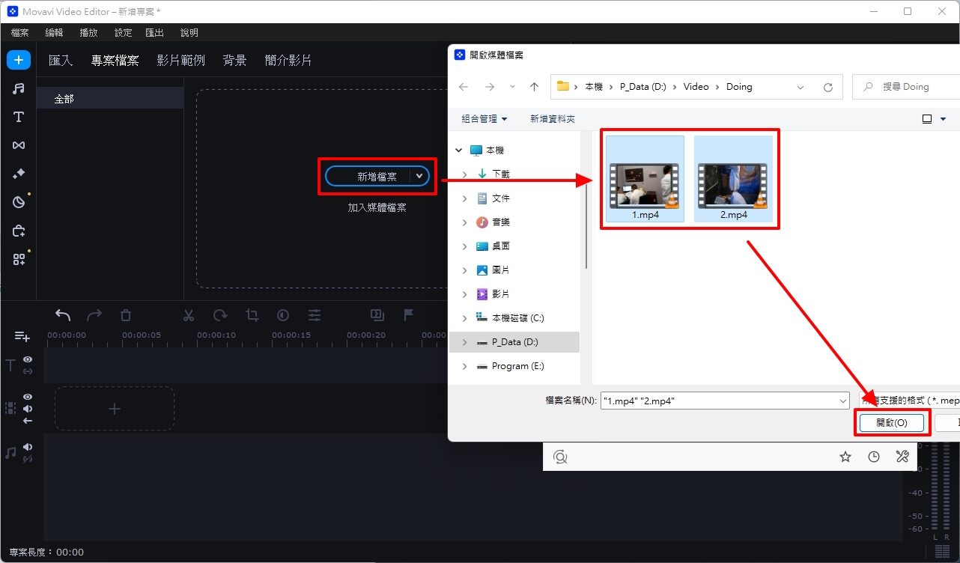
Task: Open the Transitions panel icon
Action: (19, 145)
